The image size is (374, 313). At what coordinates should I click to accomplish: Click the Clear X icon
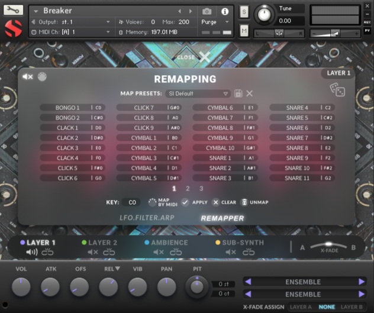[215, 202]
